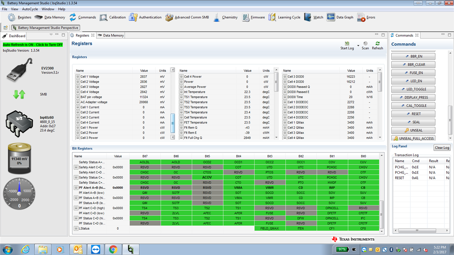Click the RESET command button
454x255 pixels.
(413, 114)
